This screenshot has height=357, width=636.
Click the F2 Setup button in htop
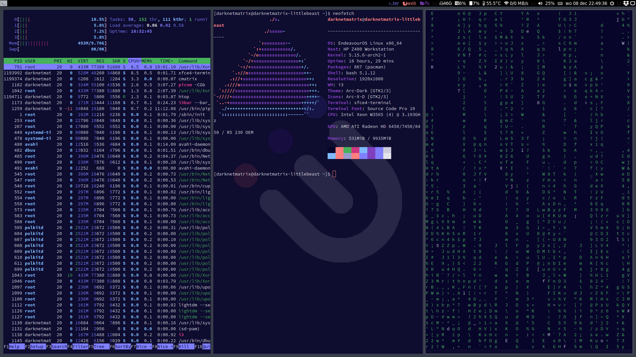pyautogui.click(x=35, y=347)
